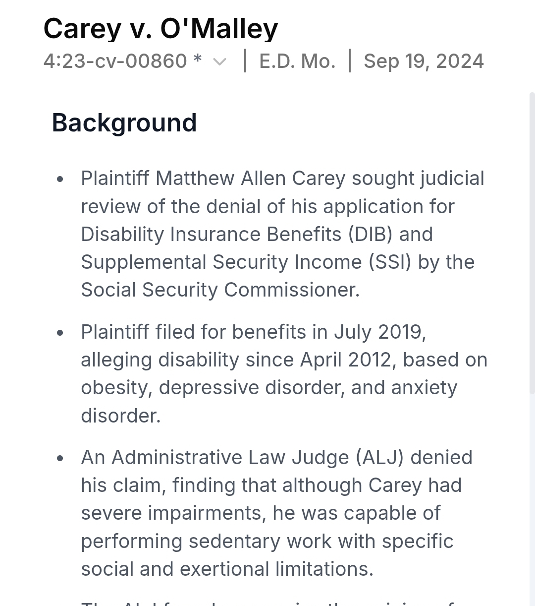Screen dimensions: 535x606
Task: Click the bullet point before 'Plaintiff Matthew Allen Carey'
Action: [60, 179]
